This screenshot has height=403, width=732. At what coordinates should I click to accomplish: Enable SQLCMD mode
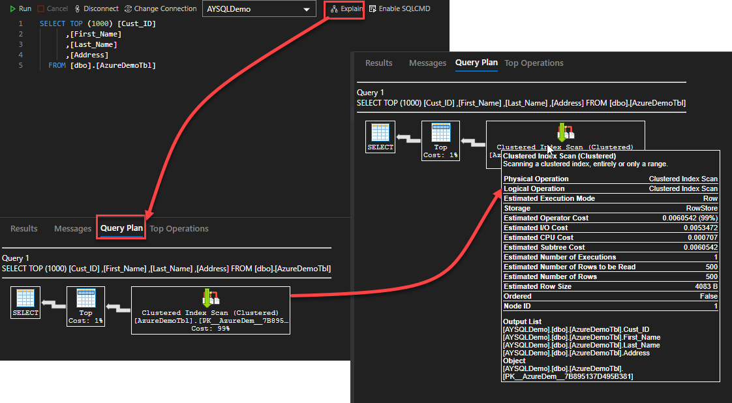(400, 9)
